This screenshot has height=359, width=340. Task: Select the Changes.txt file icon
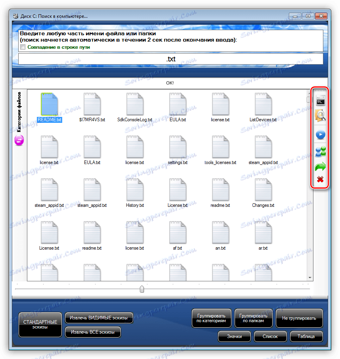263,190
